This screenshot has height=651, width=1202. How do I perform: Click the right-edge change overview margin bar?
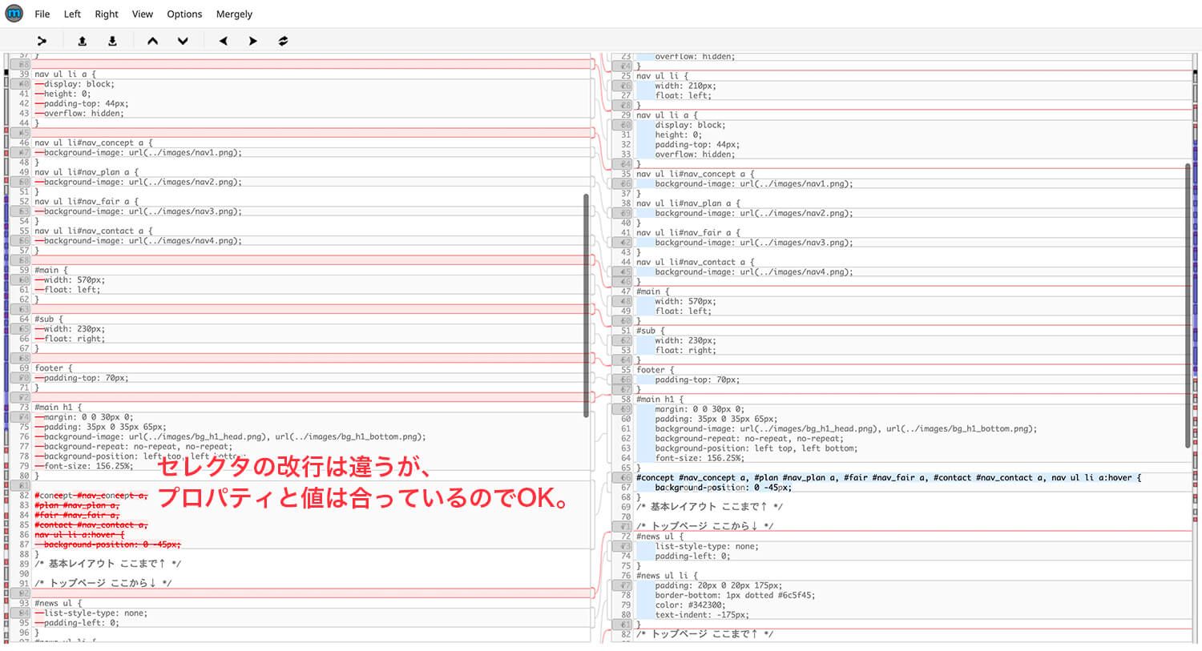[x=1197, y=348]
